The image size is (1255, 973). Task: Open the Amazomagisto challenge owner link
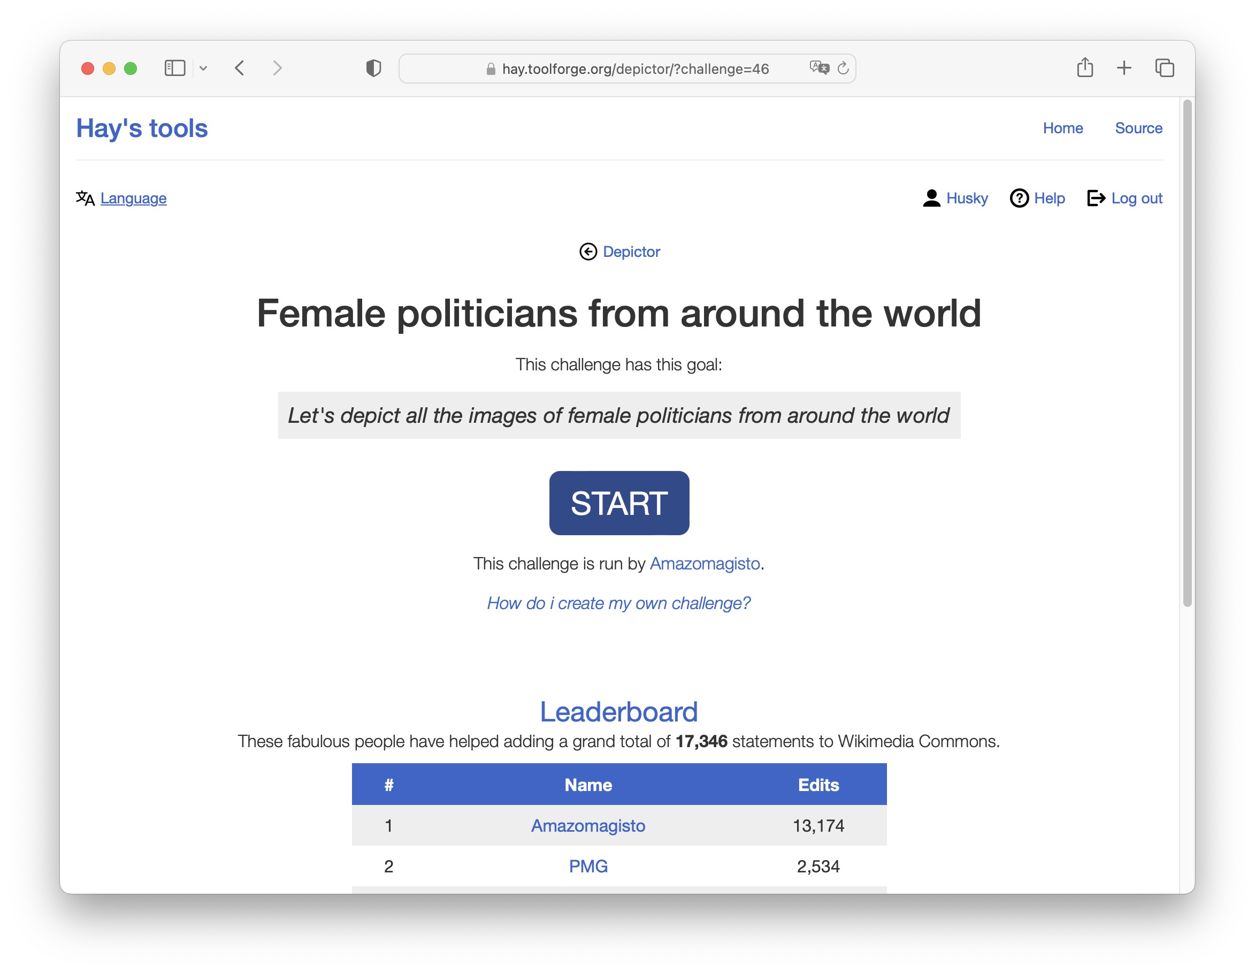click(705, 564)
